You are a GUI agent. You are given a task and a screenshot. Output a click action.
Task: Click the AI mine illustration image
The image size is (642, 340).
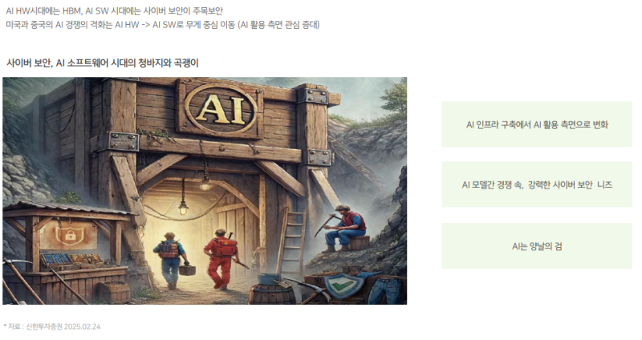pos(205,191)
